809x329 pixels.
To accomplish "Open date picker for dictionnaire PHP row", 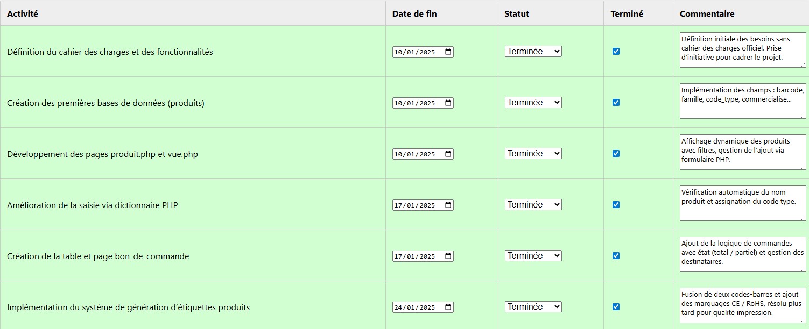I will [x=448, y=205].
